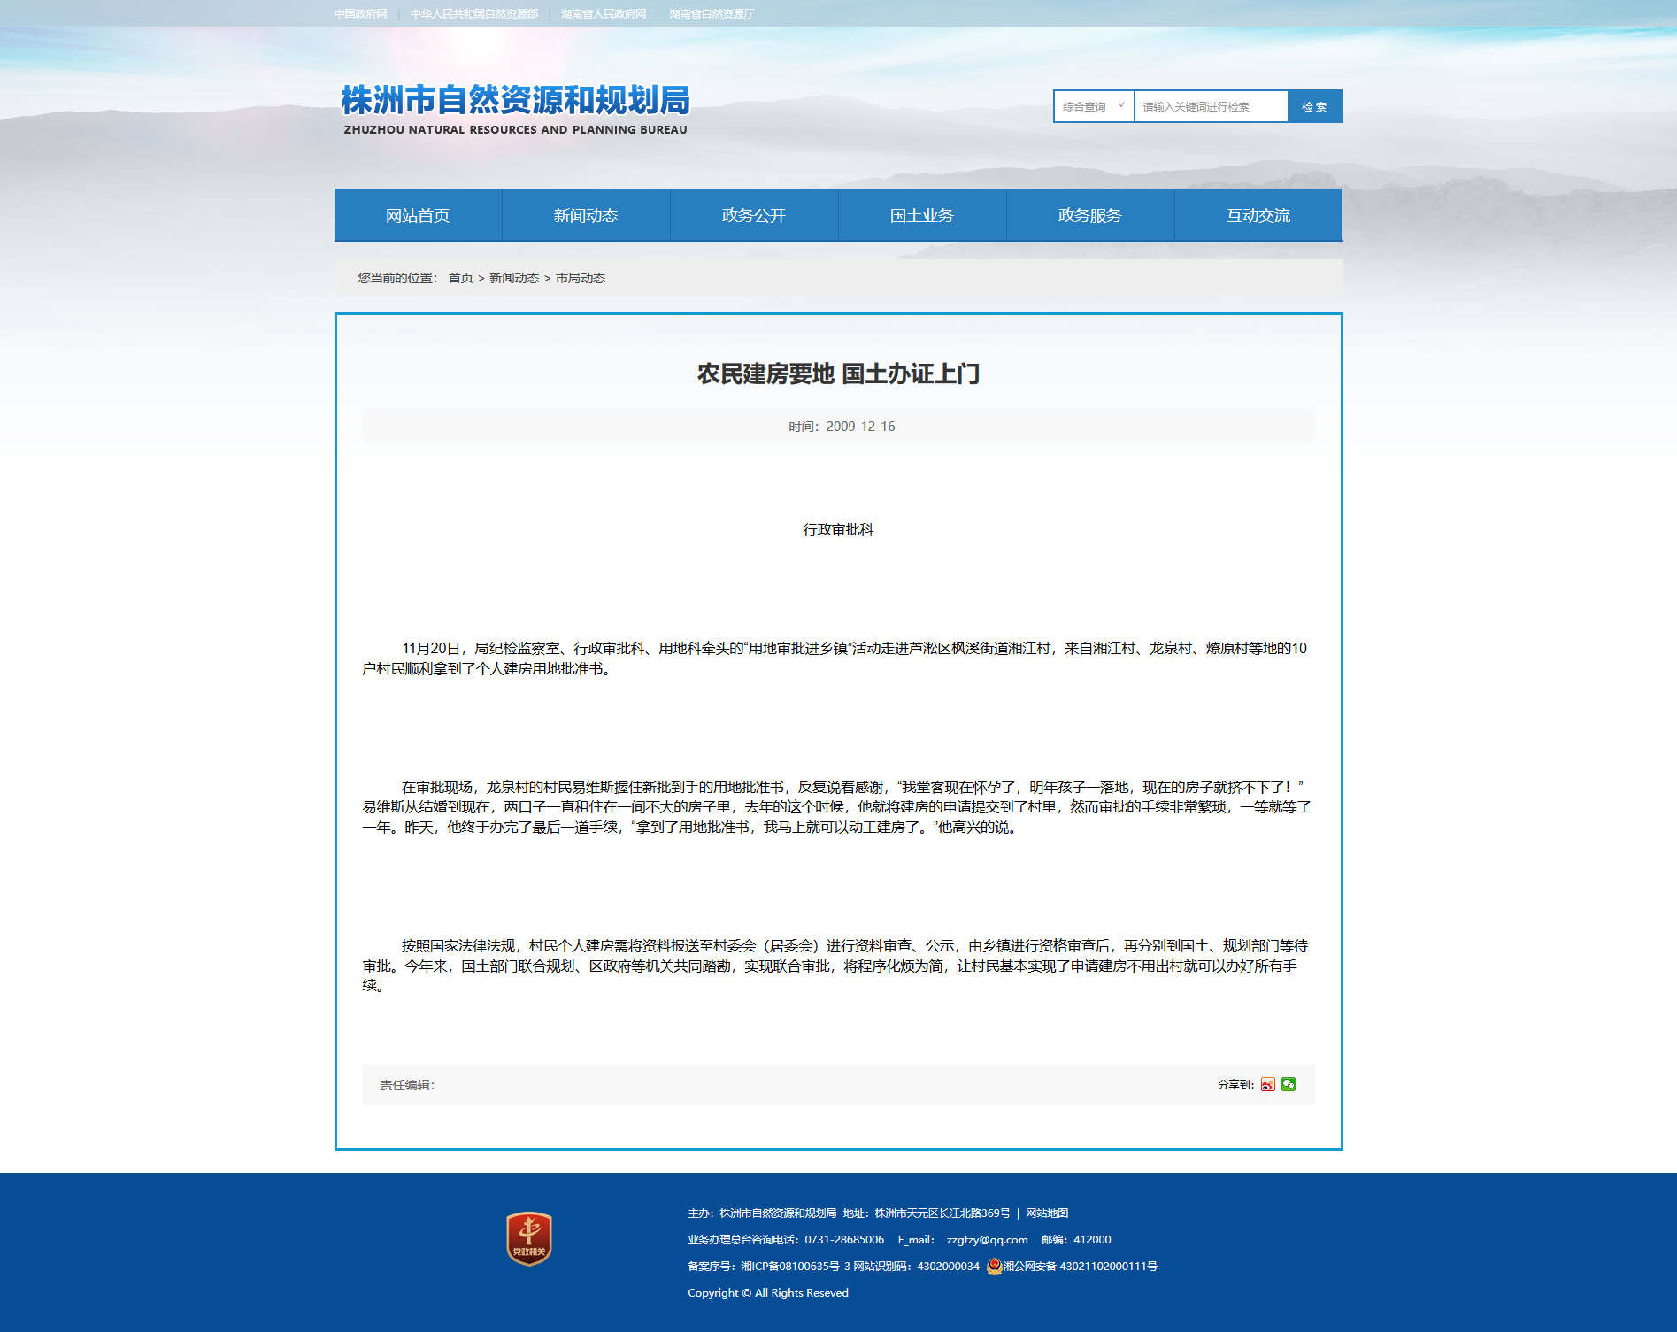Navigate to 互动交流 section

coord(1258,215)
